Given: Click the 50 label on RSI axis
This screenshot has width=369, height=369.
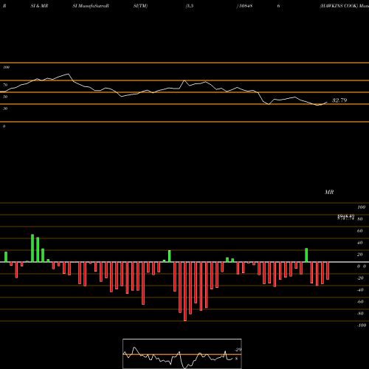Looking at the screenshot, I should coord(5,97).
